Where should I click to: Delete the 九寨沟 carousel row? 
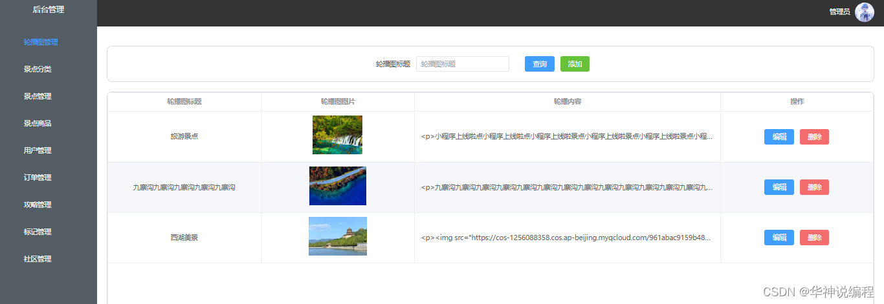click(814, 187)
